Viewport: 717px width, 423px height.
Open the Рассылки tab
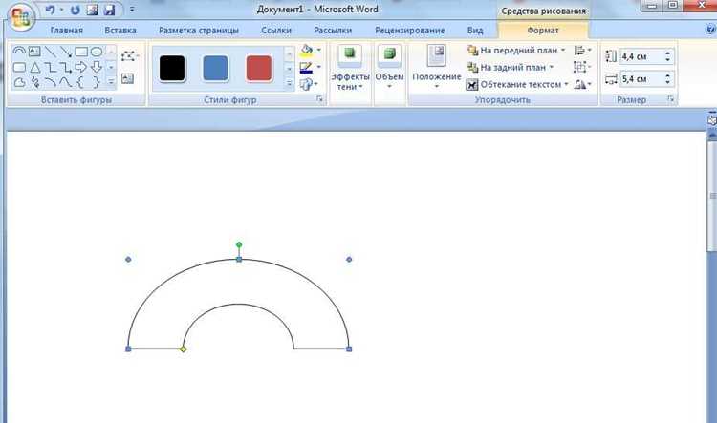333,31
